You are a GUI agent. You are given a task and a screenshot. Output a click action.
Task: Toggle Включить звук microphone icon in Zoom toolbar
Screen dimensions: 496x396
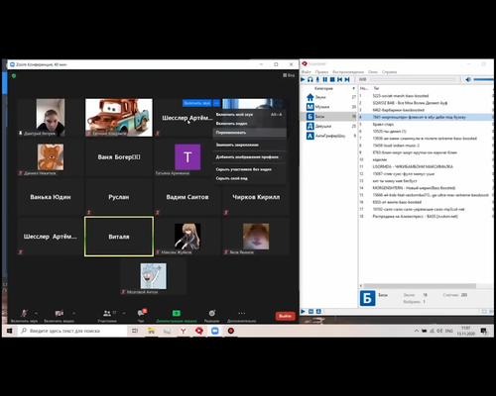24,313
